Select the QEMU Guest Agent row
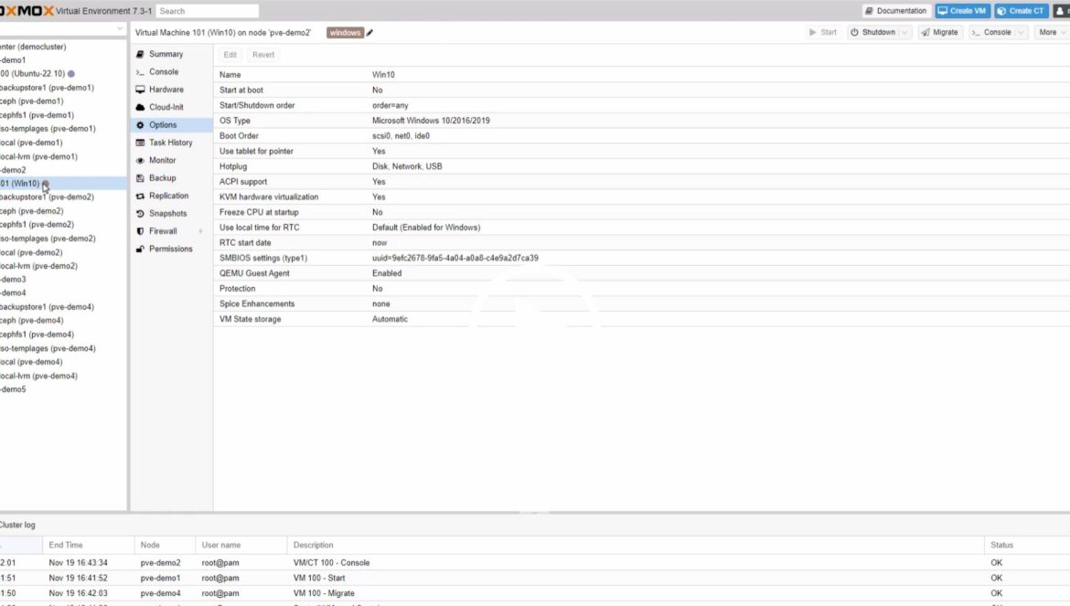Screen dimensions: 1070x606 click(641, 273)
